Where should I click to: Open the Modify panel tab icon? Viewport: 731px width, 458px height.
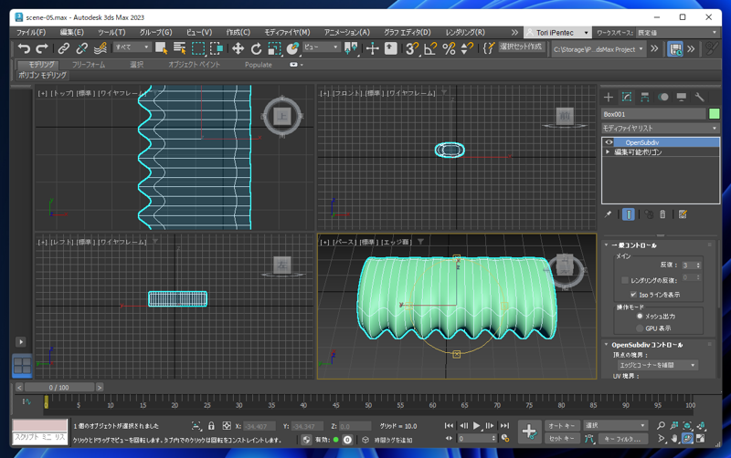coord(627,97)
